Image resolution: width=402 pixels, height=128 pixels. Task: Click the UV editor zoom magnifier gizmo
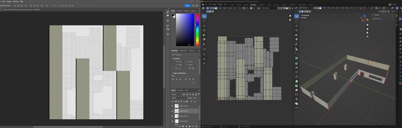(290, 16)
